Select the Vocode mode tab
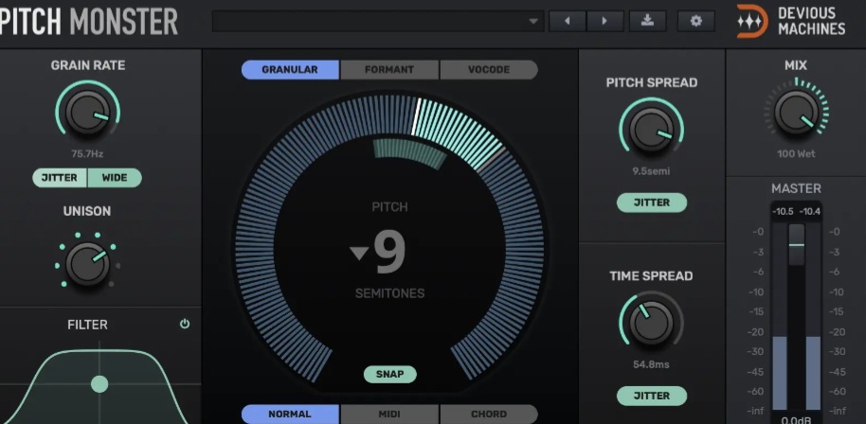The image size is (866, 424). 489,70
